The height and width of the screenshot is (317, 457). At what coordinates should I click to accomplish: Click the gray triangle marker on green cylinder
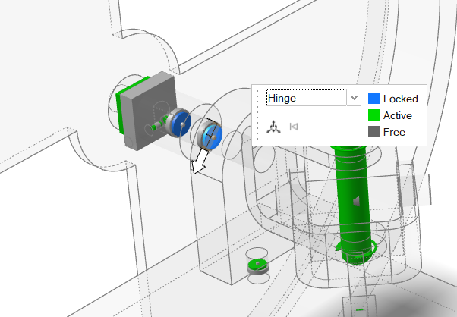pyautogui.click(x=355, y=201)
